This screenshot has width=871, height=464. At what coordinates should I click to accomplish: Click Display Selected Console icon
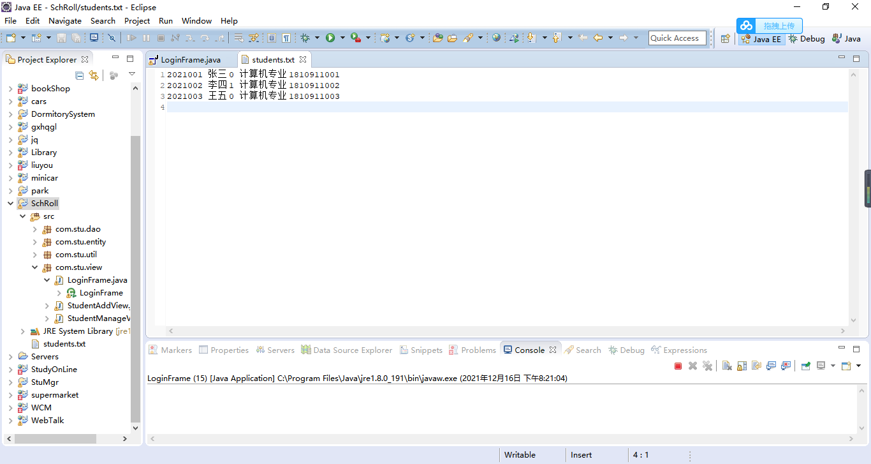[821, 366]
